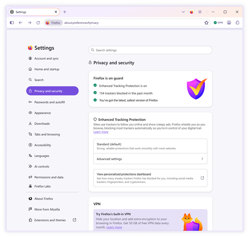Open the extensions puzzle icon

tap(237, 23)
